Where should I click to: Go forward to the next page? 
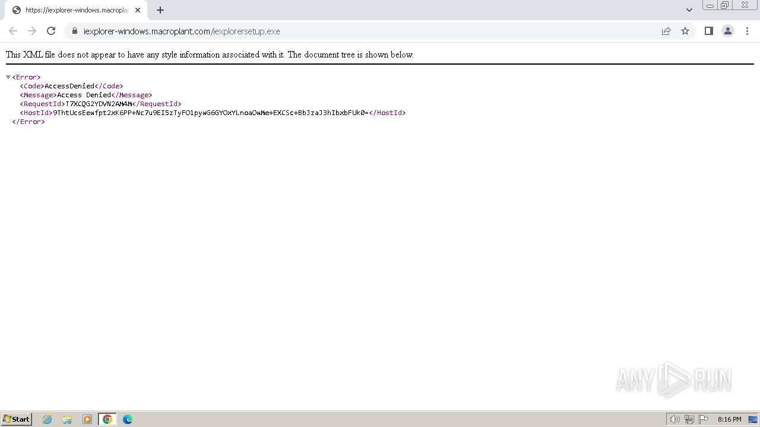[x=32, y=31]
